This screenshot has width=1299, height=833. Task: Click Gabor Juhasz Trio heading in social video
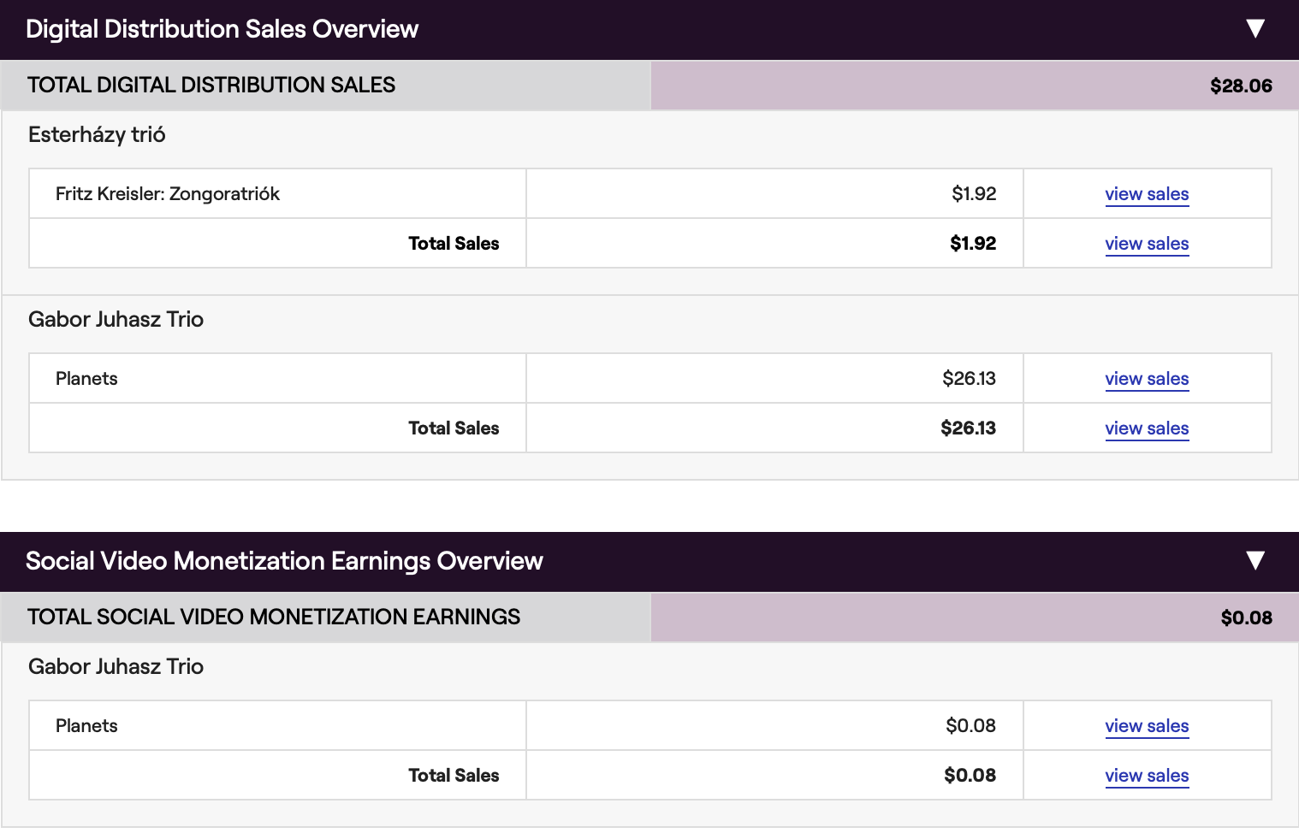pos(116,667)
